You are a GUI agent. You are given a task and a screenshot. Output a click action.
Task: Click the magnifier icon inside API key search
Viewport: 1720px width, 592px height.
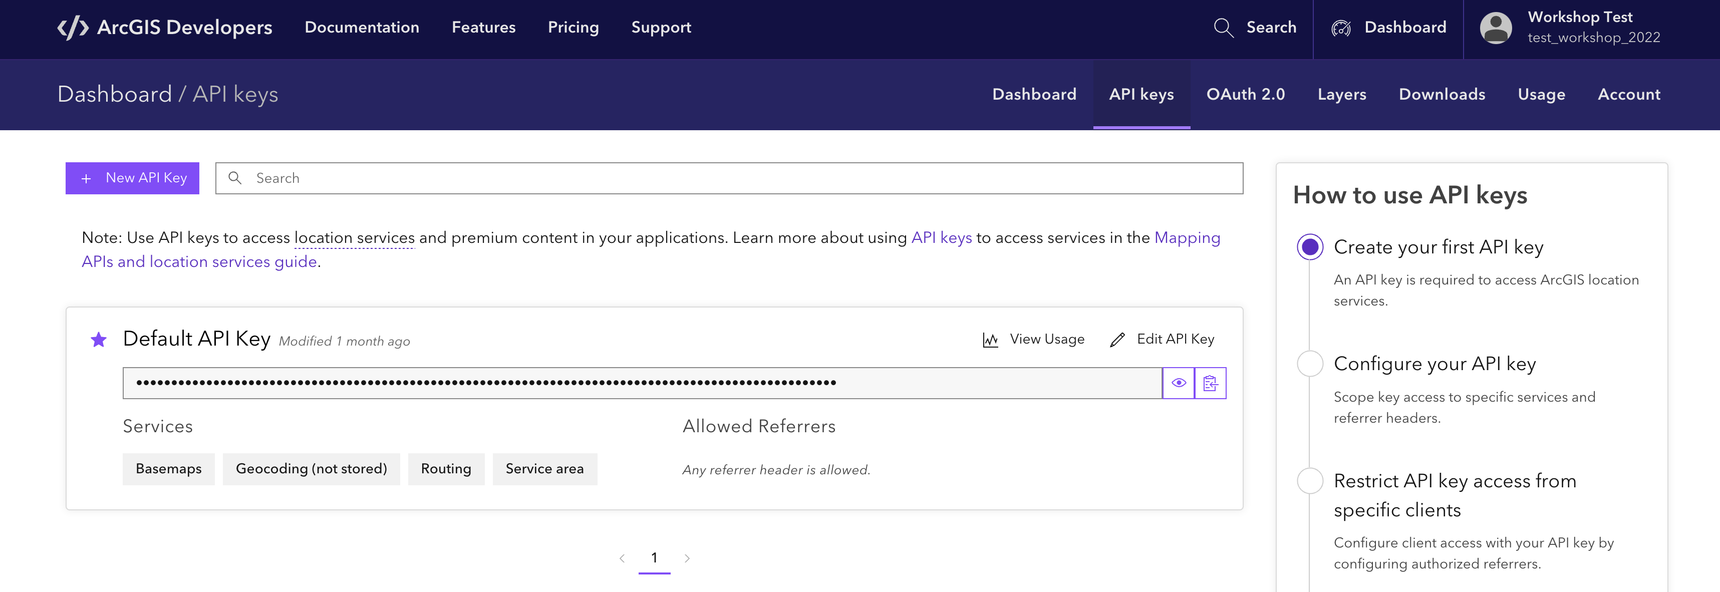click(235, 177)
